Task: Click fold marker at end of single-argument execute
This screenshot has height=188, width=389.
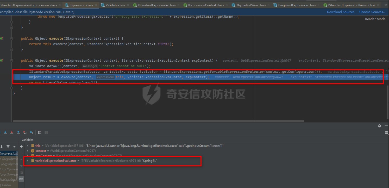Action: point(12,49)
